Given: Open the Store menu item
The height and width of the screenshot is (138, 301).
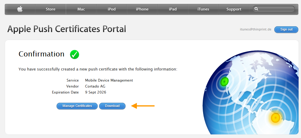Looking at the screenshot, I should click(x=51, y=9).
